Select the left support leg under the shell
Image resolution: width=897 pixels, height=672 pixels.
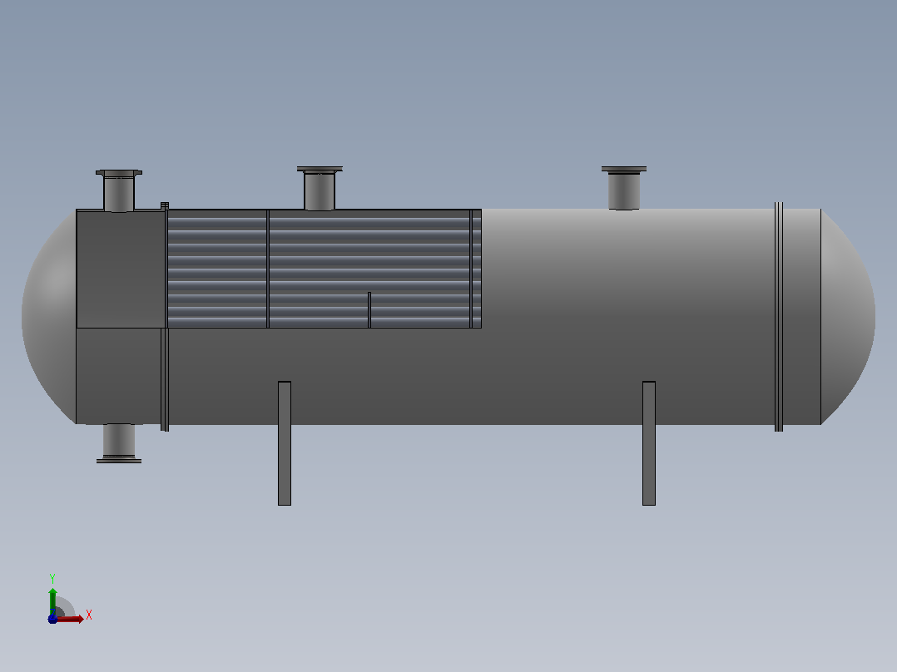tap(285, 443)
